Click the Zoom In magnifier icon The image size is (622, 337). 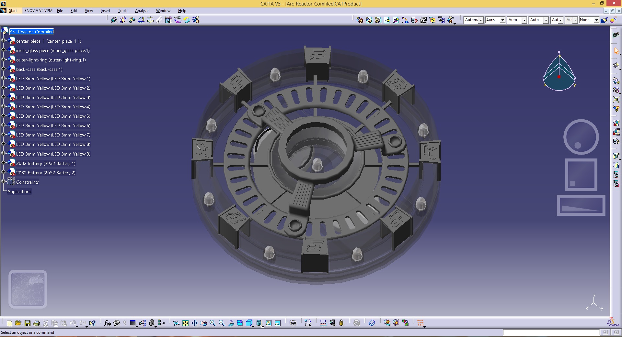point(213,323)
